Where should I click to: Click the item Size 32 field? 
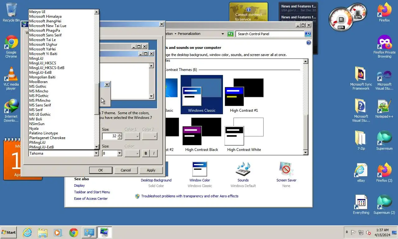tap(110, 136)
